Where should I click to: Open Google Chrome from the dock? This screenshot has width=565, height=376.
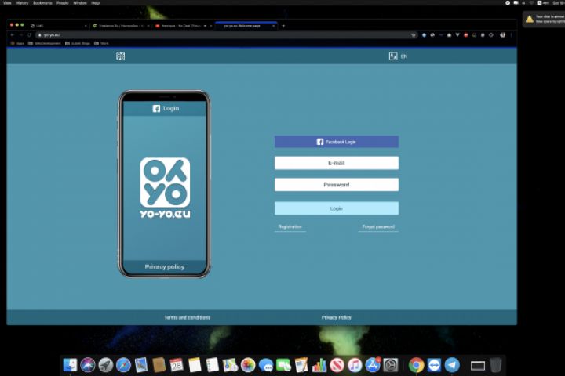coord(416,365)
